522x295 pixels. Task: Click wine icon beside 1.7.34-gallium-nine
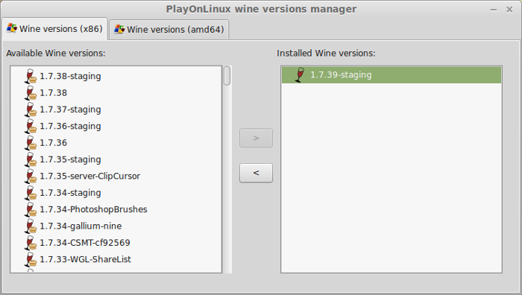coord(31,226)
